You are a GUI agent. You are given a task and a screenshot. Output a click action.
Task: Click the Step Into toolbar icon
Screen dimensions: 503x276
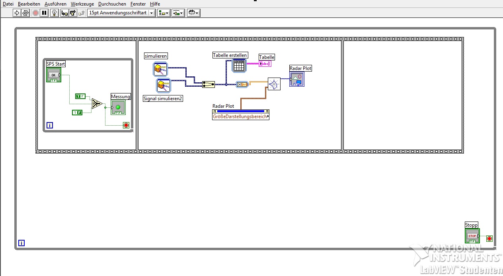[x=64, y=13]
